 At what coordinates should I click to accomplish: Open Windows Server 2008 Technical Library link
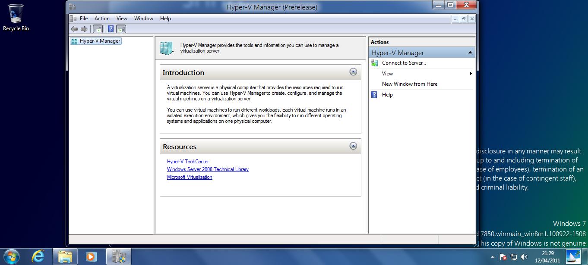tap(208, 169)
